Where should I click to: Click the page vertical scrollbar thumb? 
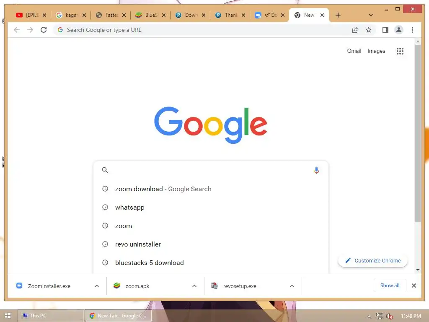point(418,133)
